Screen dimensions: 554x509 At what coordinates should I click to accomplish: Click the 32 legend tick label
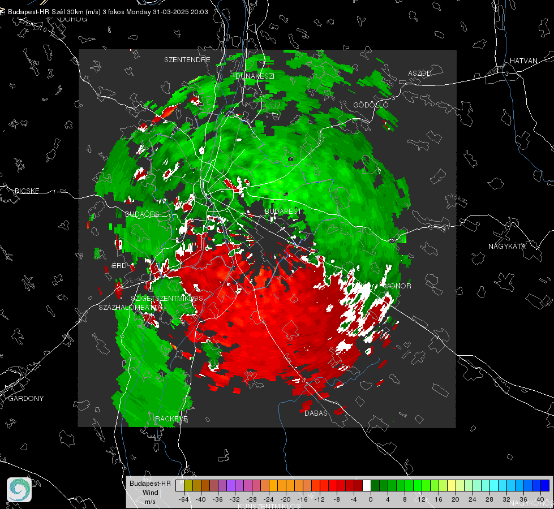[506, 499]
